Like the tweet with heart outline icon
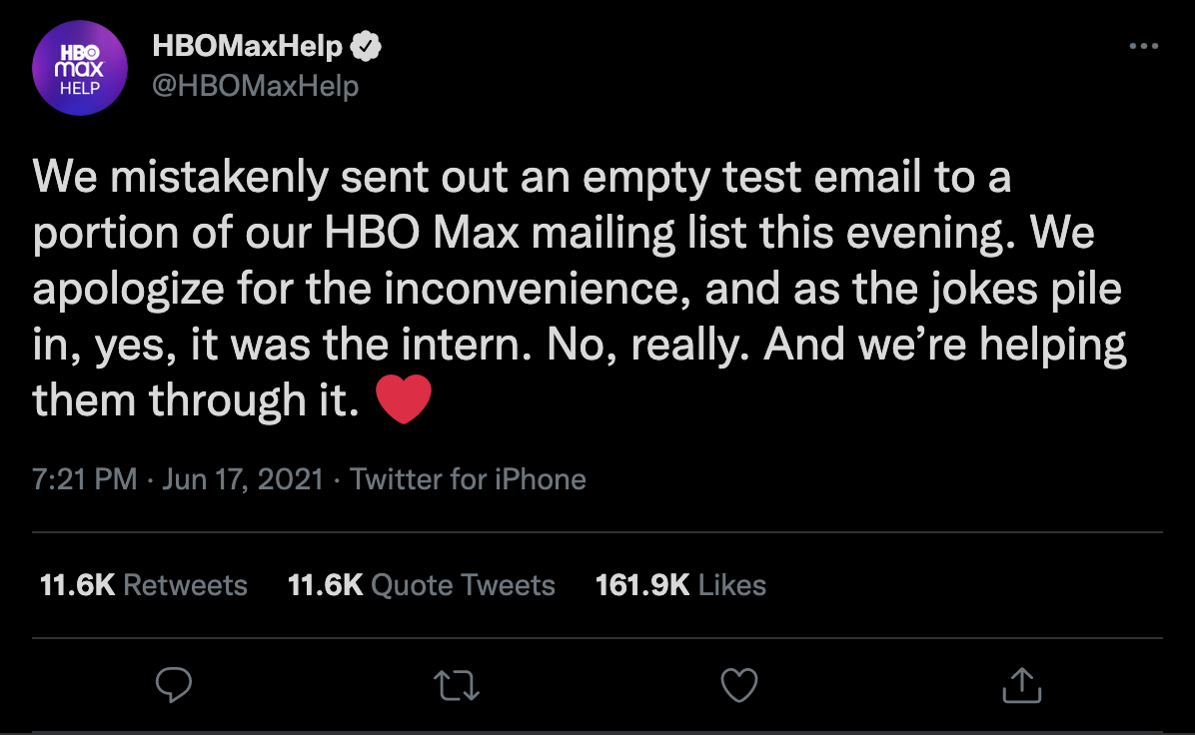The height and width of the screenshot is (735, 1195). pos(739,685)
